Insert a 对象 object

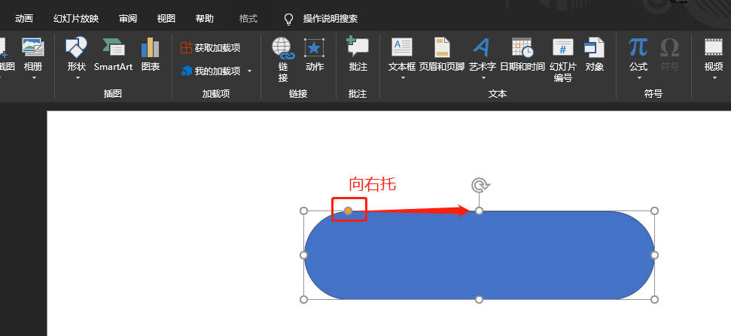click(x=595, y=54)
